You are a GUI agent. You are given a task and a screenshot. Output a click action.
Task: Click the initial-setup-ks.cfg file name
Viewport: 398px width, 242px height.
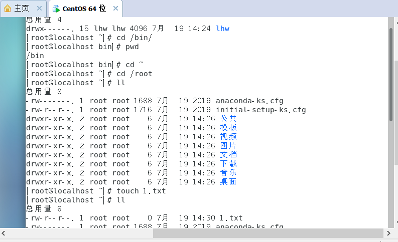tap(261, 110)
